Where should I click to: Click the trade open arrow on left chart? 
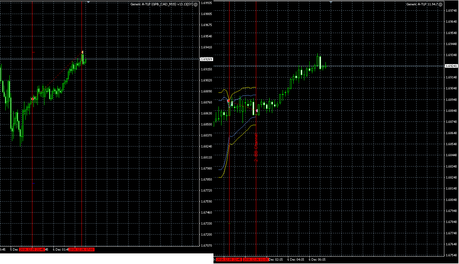[x=32, y=99]
